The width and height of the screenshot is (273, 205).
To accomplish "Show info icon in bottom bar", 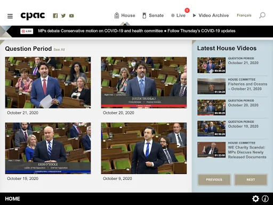I will point(265,199).
